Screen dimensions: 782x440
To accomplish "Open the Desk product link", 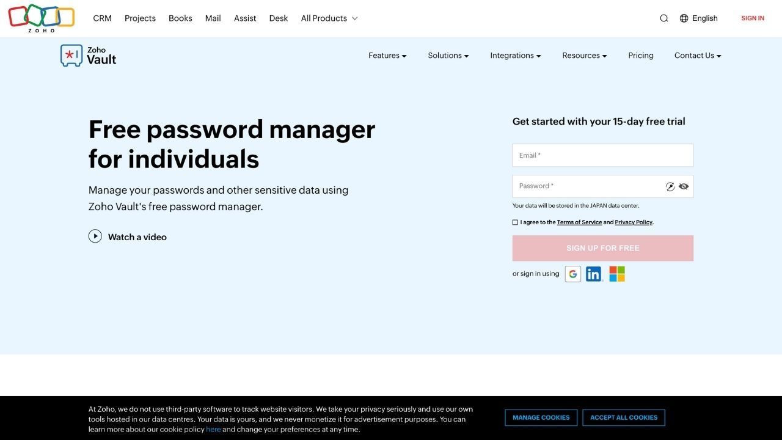I will (279, 18).
